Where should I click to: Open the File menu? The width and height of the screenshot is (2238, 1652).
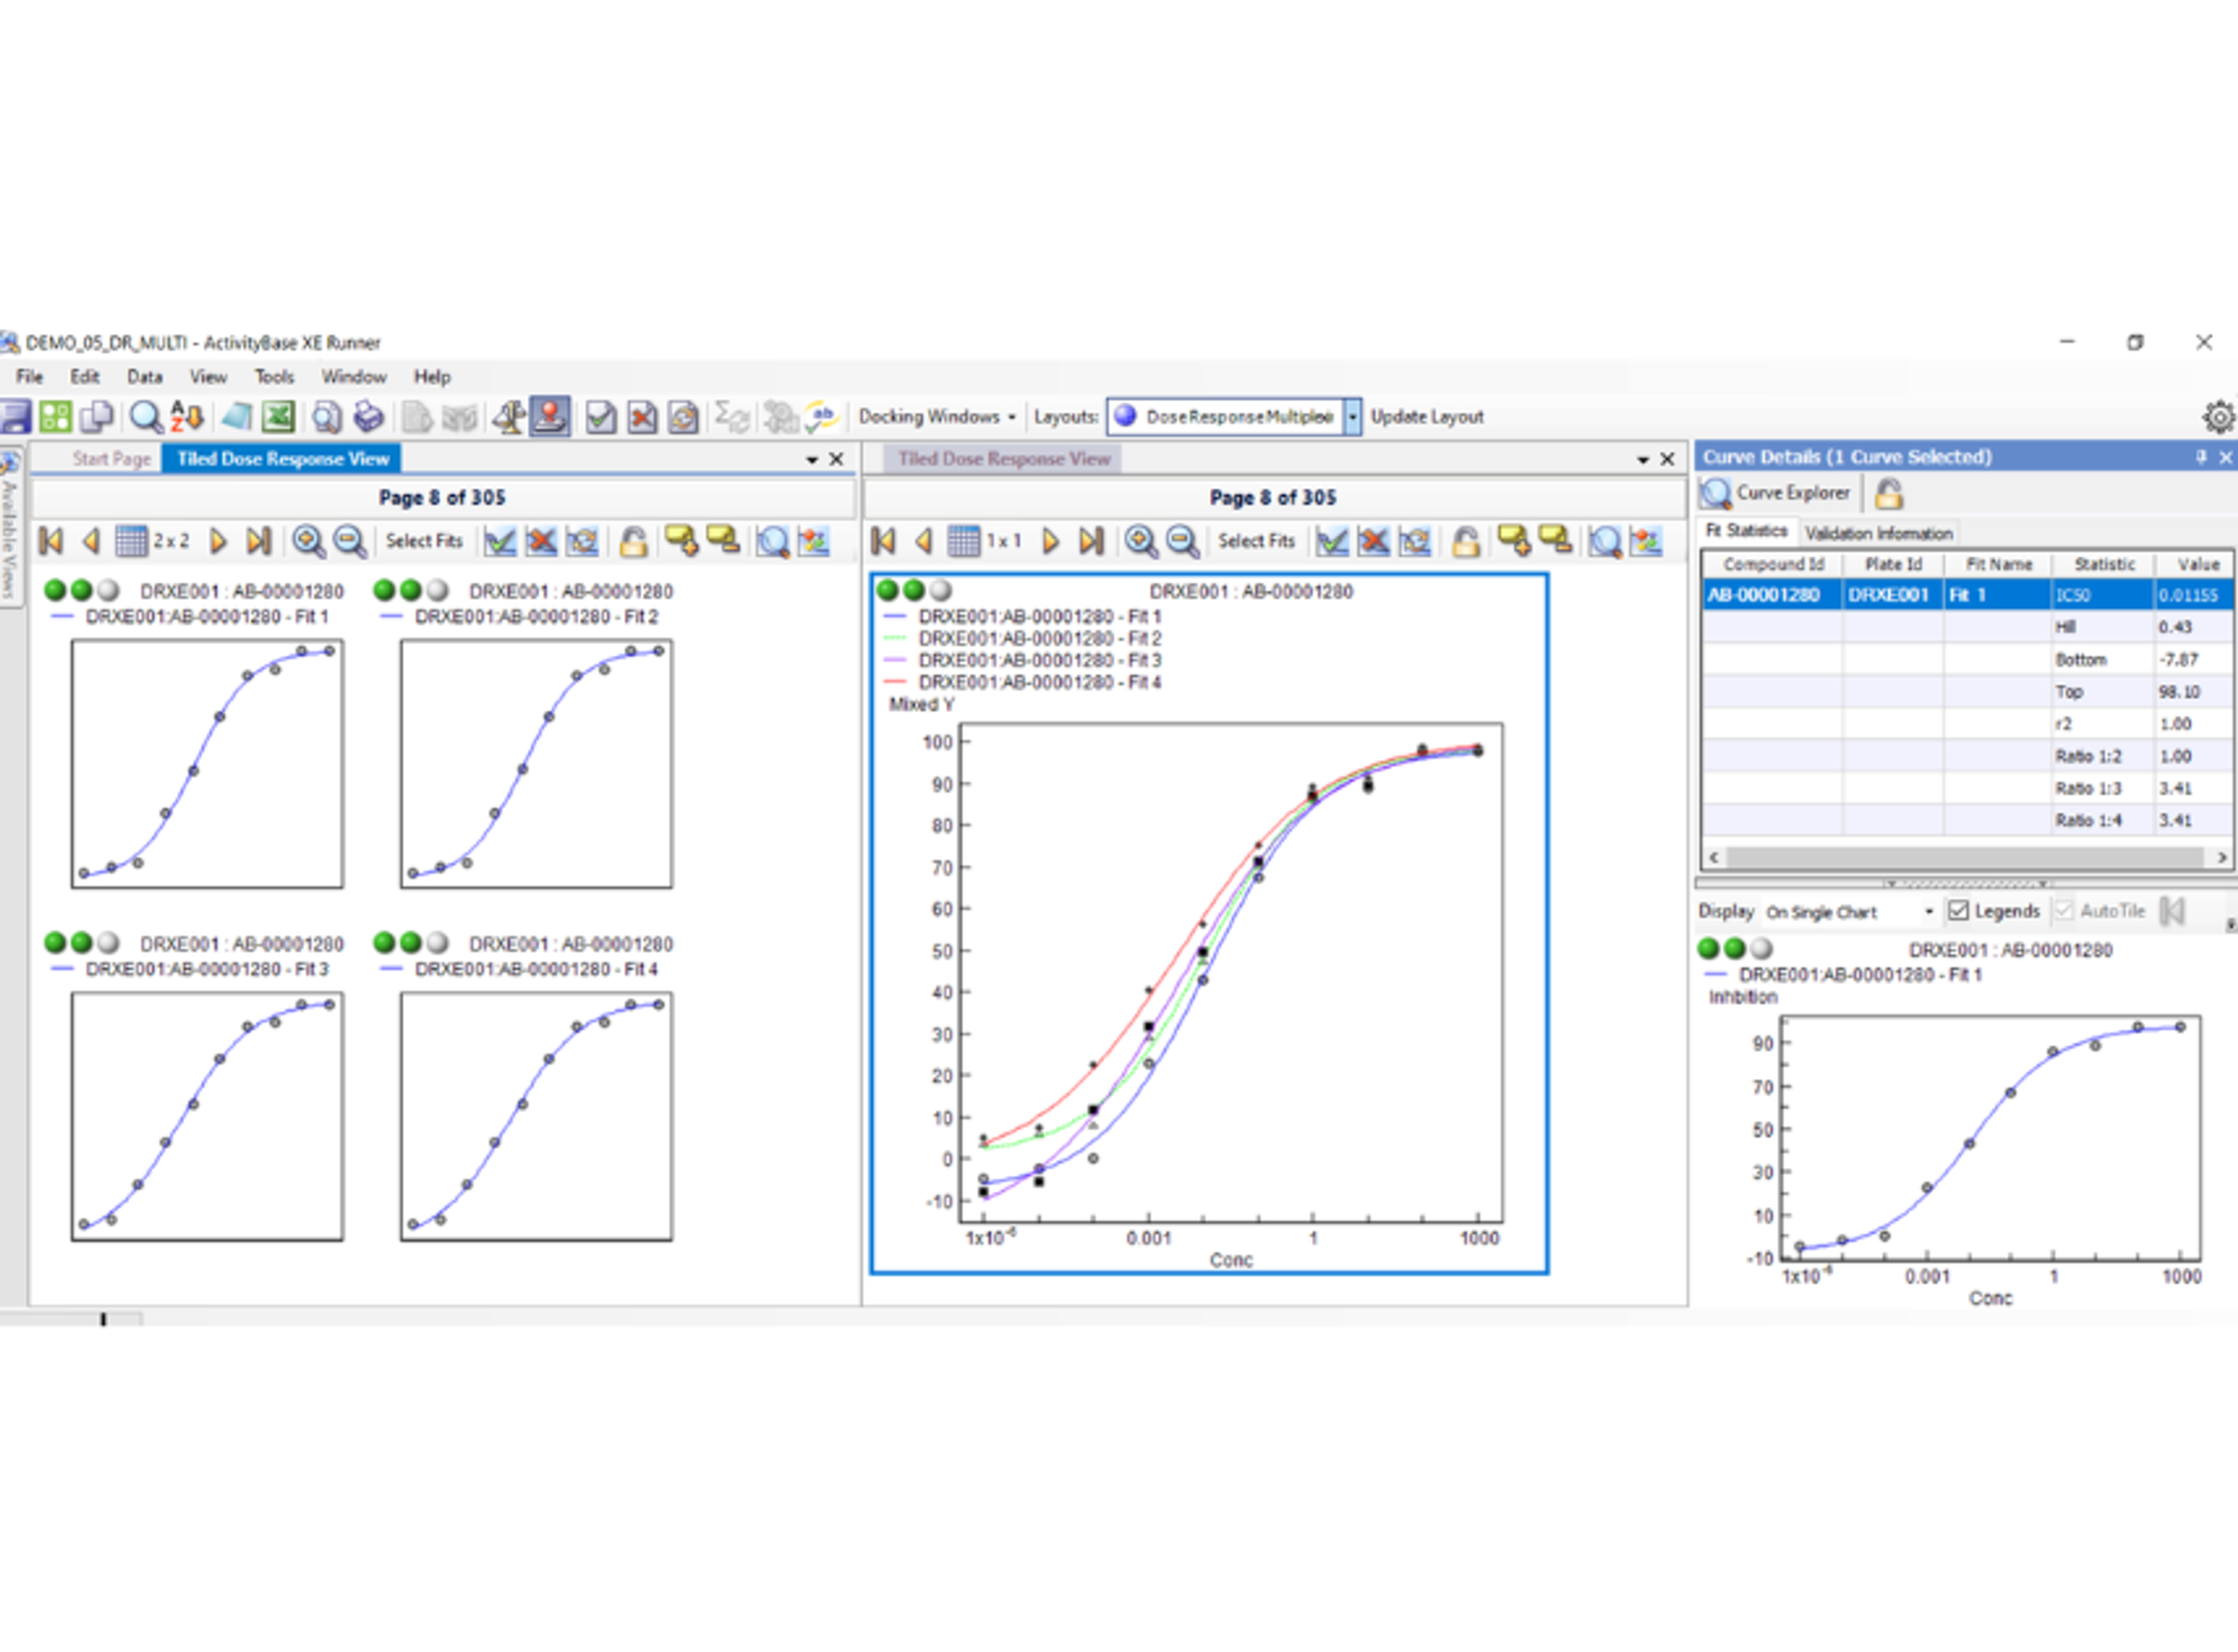pyautogui.click(x=29, y=377)
